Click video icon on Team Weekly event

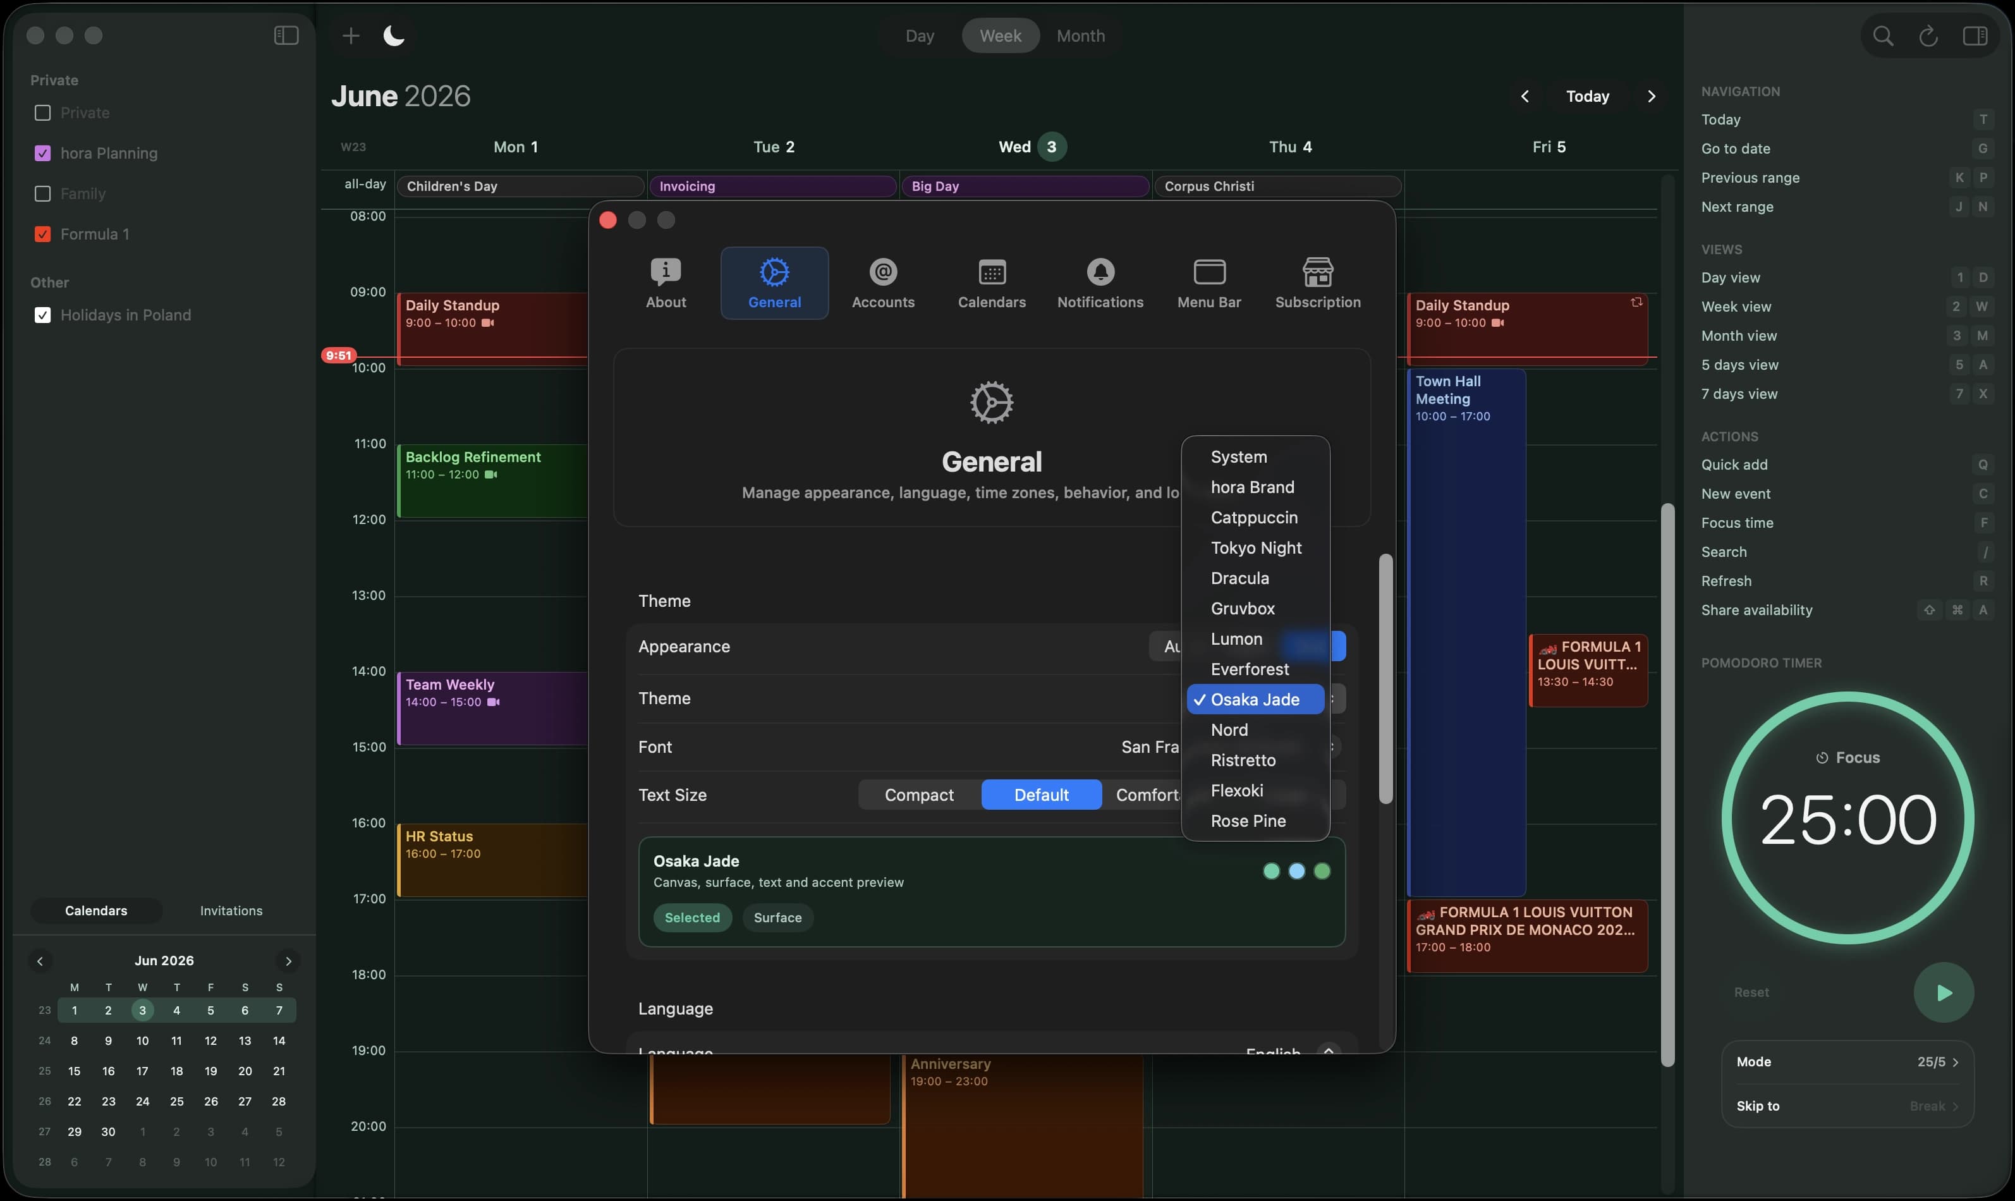click(493, 702)
